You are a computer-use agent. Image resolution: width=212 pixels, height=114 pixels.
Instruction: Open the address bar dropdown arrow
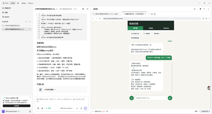[199, 18]
